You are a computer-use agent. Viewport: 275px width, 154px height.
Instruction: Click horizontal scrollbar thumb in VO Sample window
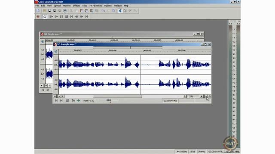118,96
